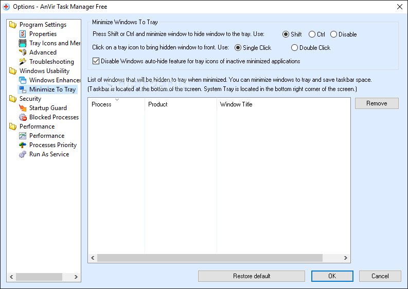The width and height of the screenshot is (408, 289).
Task: Click the Tray Icons and Menu icon
Action: tap(23, 43)
